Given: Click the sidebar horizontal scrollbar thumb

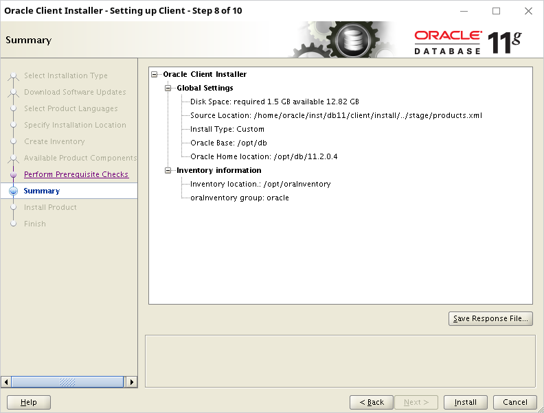Looking at the screenshot, I should coord(67,382).
